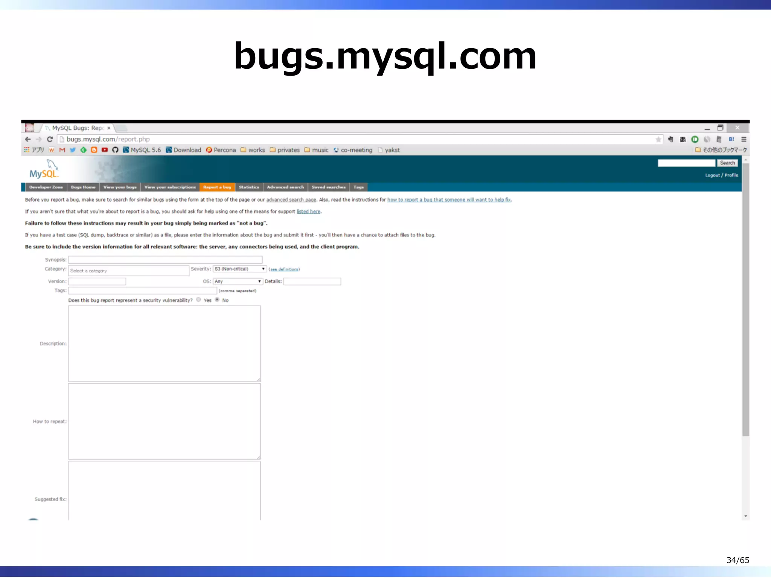This screenshot has height=578, width=771.
Task: Open the Saved searches tab
Action: 329,187
